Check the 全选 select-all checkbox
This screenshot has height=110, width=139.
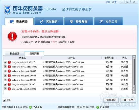click(4, 100)
